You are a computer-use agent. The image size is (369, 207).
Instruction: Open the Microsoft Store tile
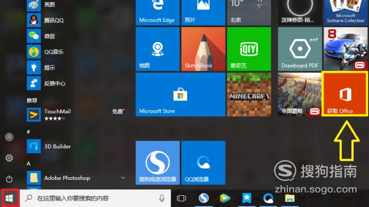pos(180,95)
